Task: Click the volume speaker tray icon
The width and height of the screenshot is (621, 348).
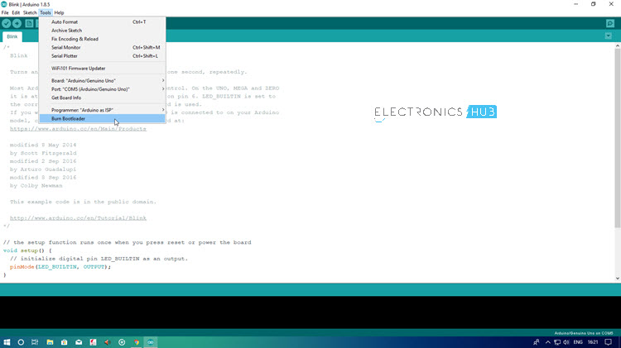Action: 566,342
